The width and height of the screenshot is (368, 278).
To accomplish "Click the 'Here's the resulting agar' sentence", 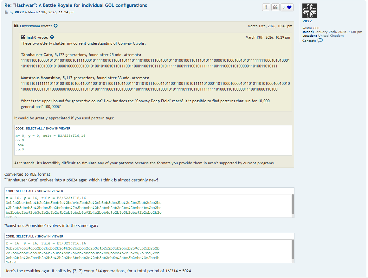I will coord(98,271).
